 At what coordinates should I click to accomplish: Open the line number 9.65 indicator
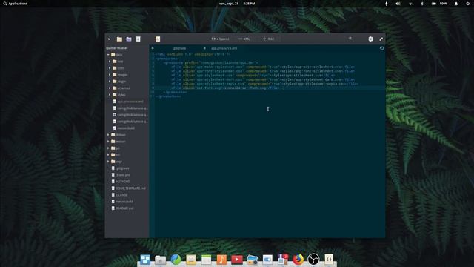click(268, 39)
